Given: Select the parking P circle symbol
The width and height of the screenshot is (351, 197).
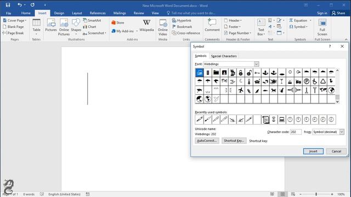Looking at the screenshot, I should [307, 82].
